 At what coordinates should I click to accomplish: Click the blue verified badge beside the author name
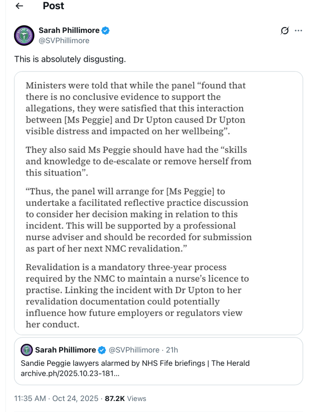click(106, 31)
